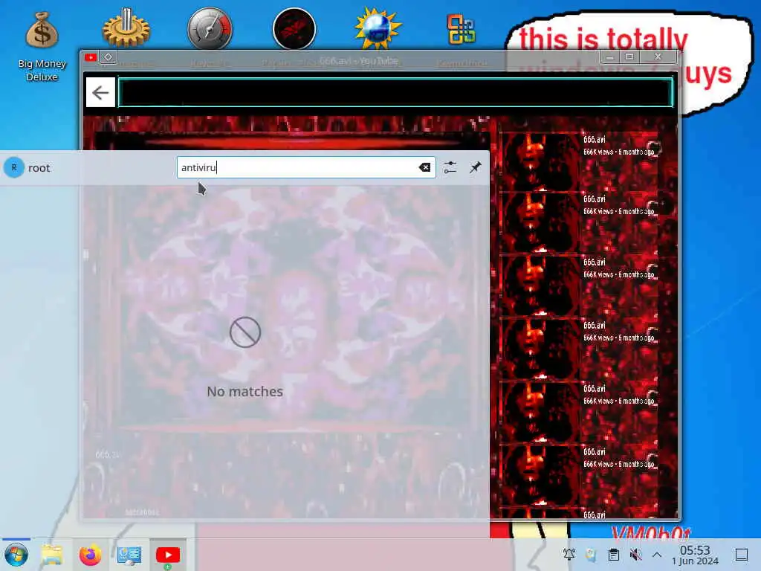Open the clipboard tray icon
The image size is (761, 571).
[613, 555]
